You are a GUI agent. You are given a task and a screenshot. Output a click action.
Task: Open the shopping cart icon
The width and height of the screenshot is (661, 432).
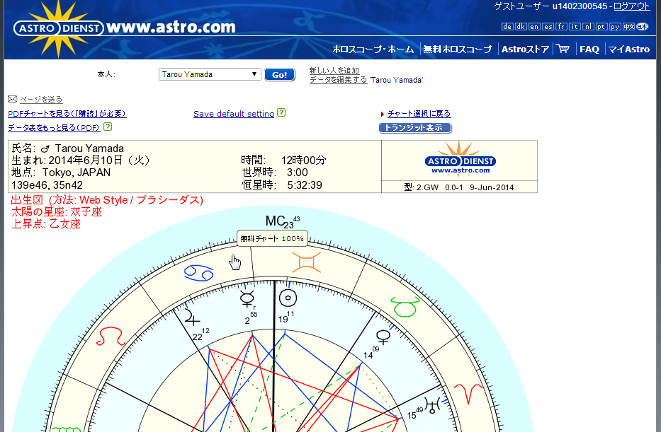(563, 49)
